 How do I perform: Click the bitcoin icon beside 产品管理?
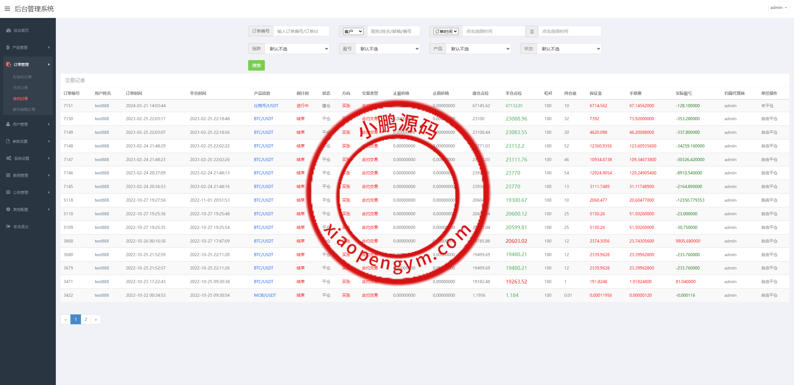click(8, 47)
